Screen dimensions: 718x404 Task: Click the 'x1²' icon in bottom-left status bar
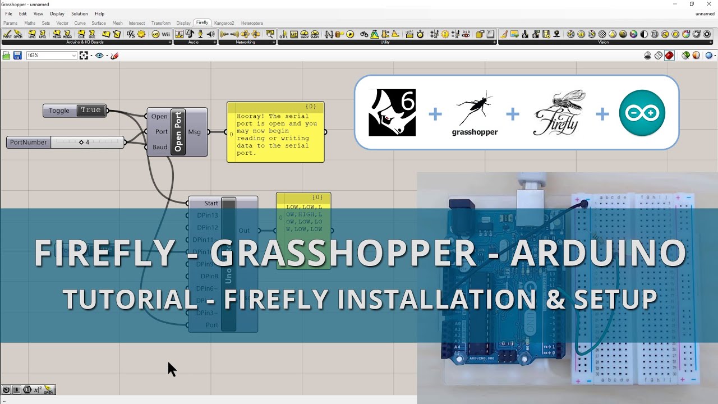point(38,390)
